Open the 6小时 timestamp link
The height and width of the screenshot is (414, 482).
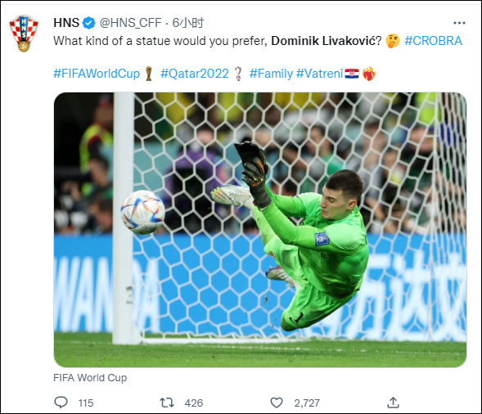(x=188, y=23)
